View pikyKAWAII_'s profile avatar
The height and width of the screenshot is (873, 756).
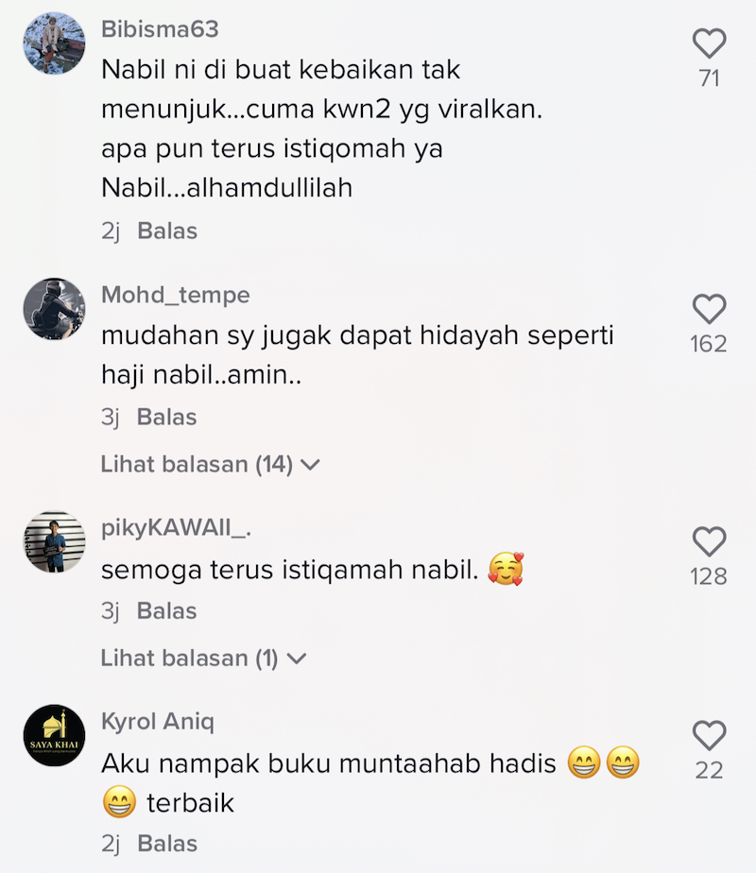[54, 541]
